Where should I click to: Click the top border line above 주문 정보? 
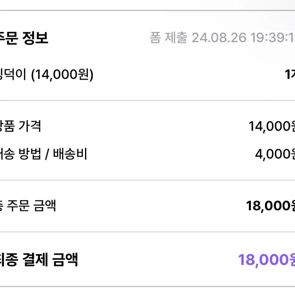148,10
